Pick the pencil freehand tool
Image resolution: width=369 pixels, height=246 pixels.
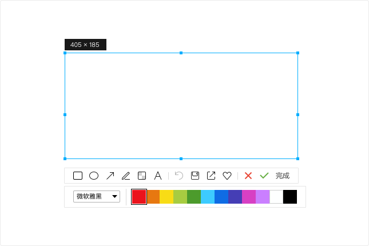(x=126, y=176)
